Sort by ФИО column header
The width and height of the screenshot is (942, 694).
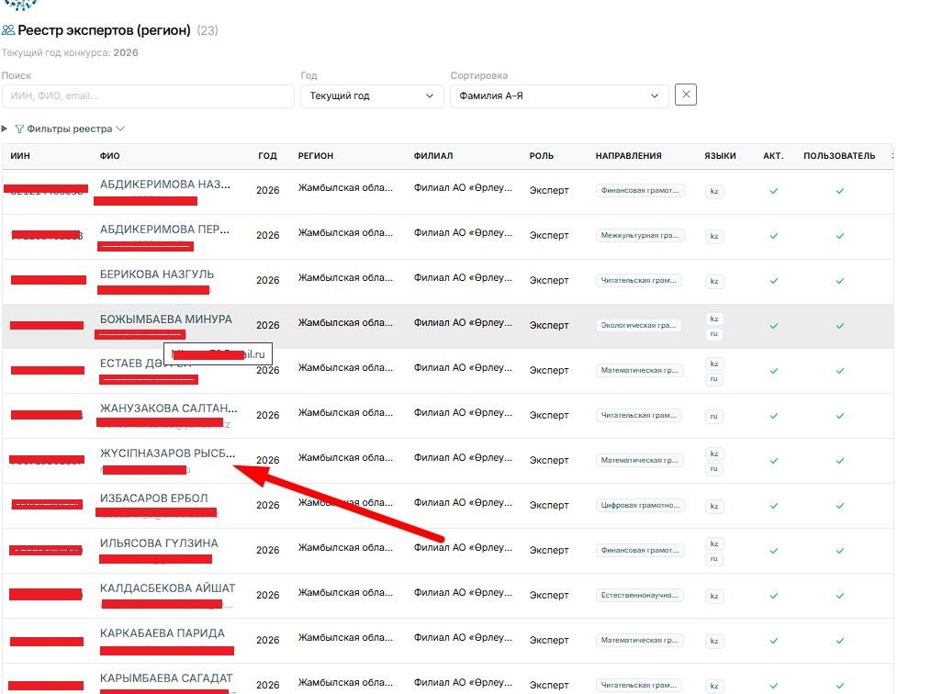click(x=110, y=156)
